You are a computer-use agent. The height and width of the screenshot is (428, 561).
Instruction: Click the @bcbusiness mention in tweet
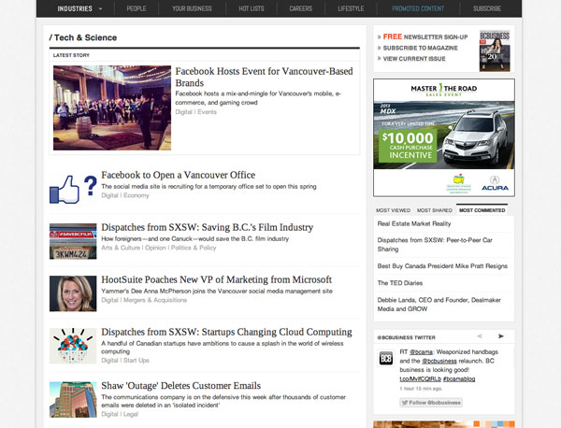(439, 361)
